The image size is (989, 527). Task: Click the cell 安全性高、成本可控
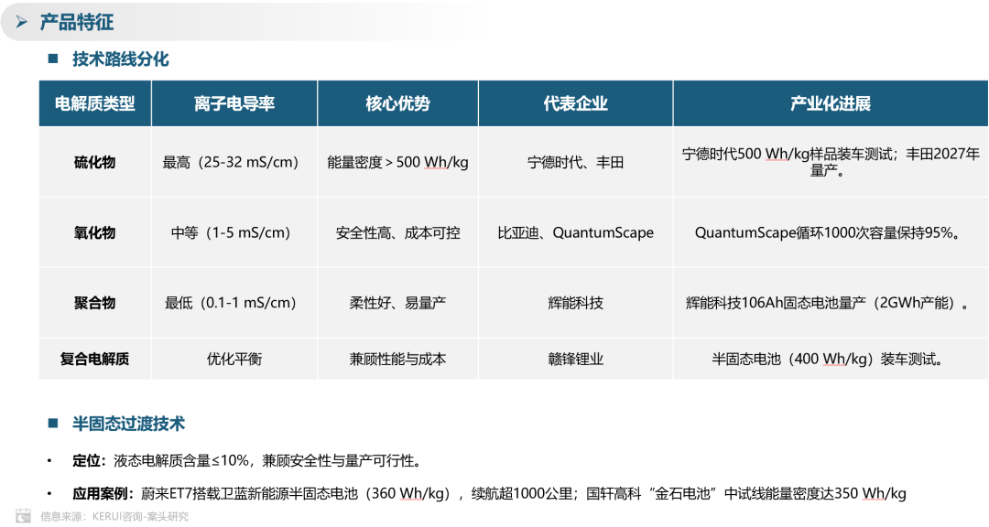tap(397, 232)
